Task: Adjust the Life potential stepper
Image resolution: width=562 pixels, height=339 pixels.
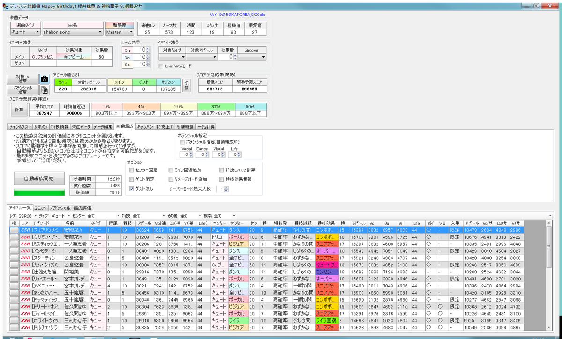Action: click(238, 155)
